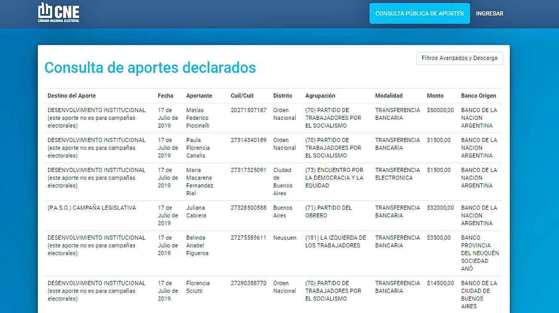Click the Fecha column header
Image resolution: width=559 pixels, height=313 pixels.
(166, 96)
